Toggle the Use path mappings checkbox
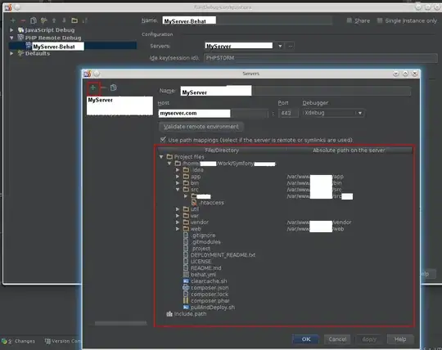Image resolution: width=442 pixels, height=350 pixels. (x=163, y=139)
